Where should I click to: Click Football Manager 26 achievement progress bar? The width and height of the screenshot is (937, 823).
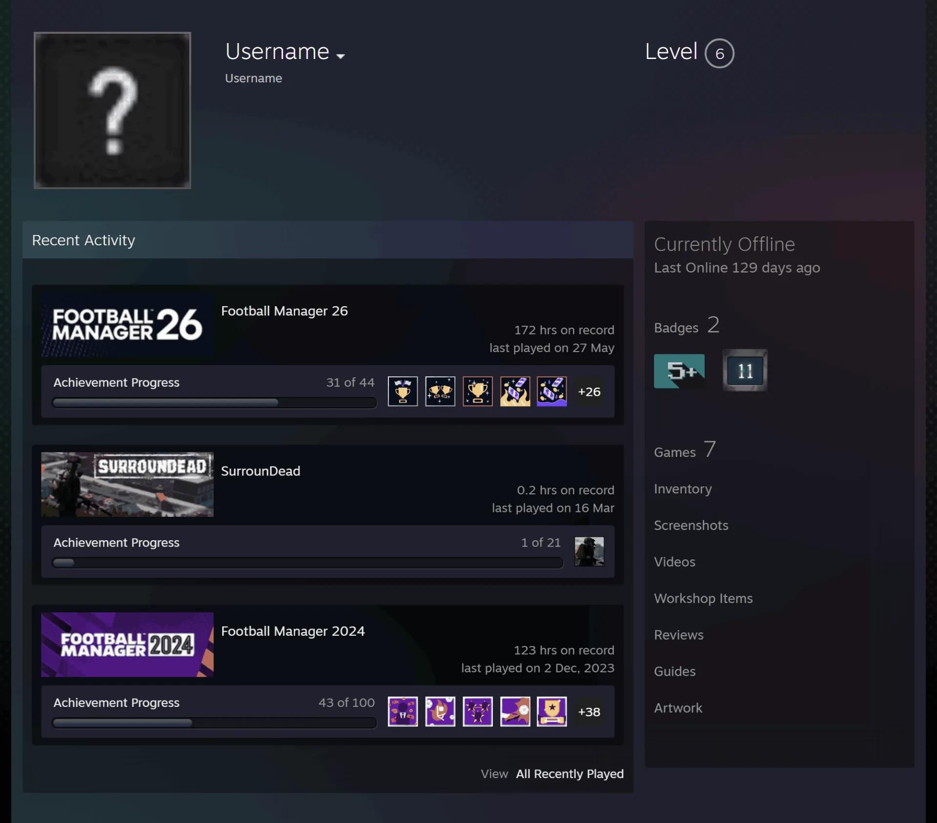point(214,403)
